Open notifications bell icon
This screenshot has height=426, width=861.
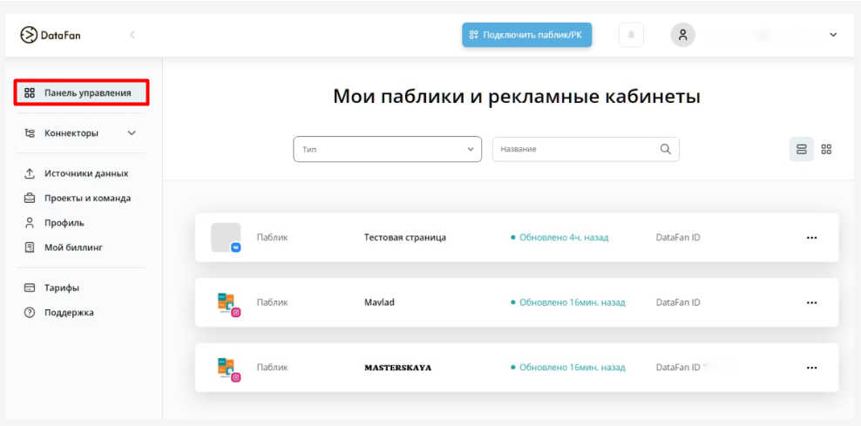631,35
